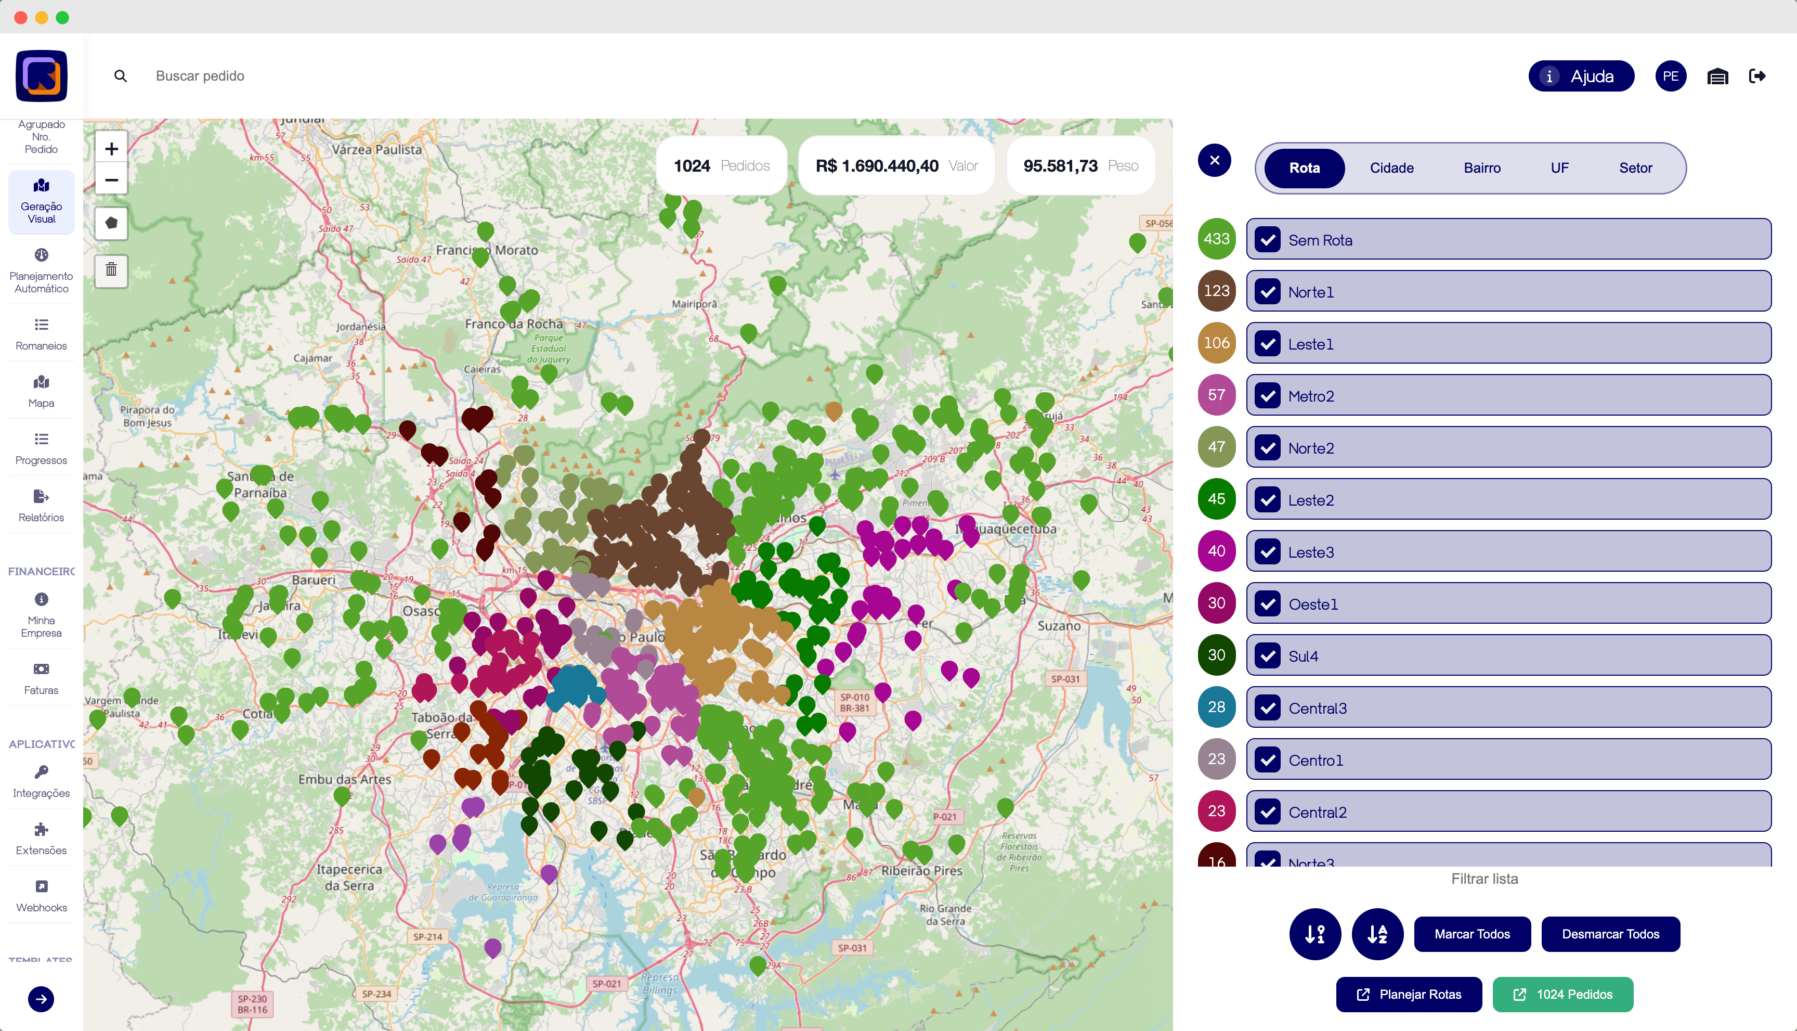Switch to the Bairro tab
The image size is (1797, 1031).
point(1482,168)
